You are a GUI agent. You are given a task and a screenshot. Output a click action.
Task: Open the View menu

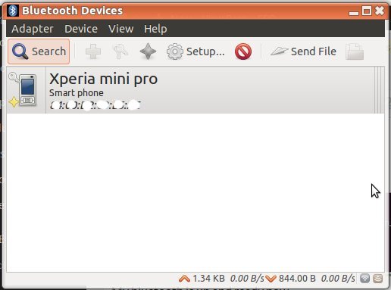[x=121, y=29]
